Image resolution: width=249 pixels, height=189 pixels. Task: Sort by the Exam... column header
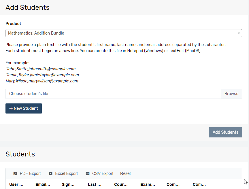[148, 184]
